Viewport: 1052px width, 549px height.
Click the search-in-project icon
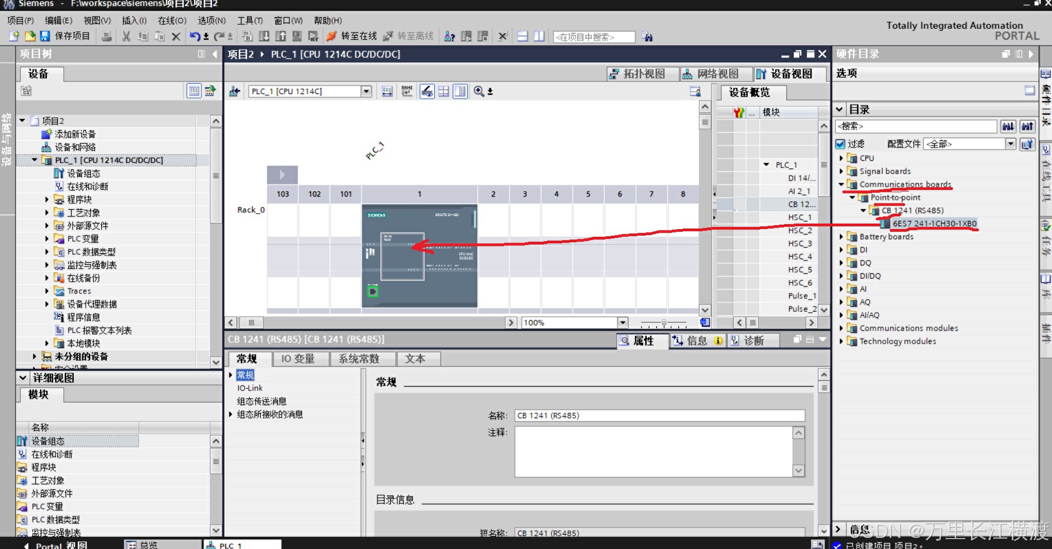point(648,37)
